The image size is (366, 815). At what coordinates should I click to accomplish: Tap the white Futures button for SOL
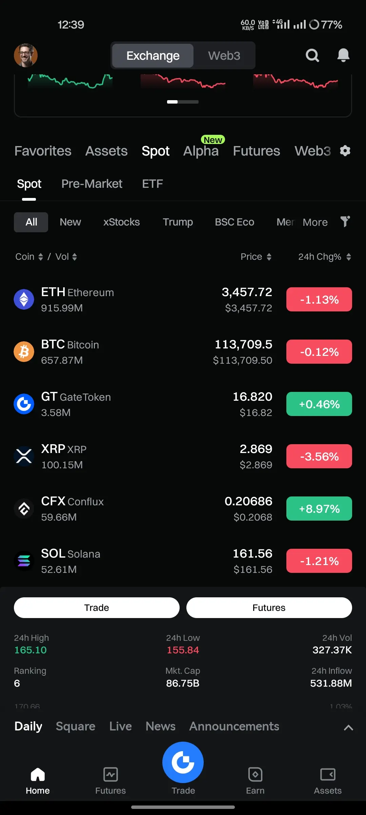[x=269, y=608]
